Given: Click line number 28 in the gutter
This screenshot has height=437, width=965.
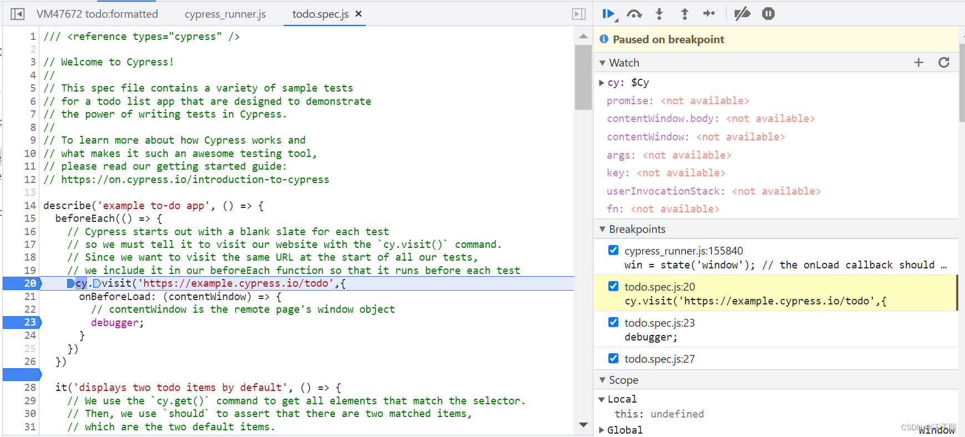Looking at the screenshot, I should pyautogui.click(x=30, y=388).
